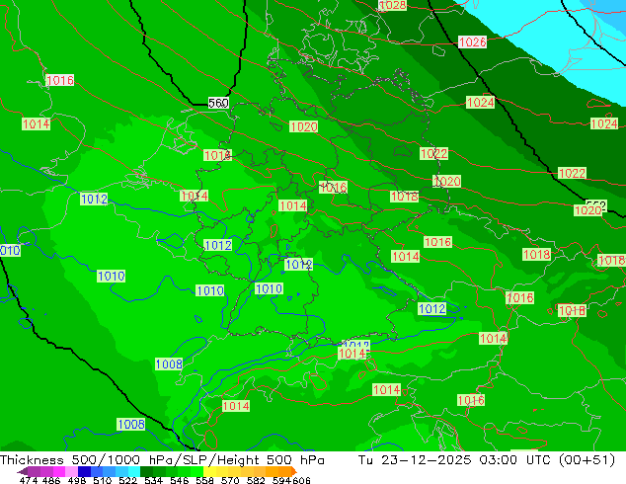Click the 534 value on the legend

pos(153,480)
